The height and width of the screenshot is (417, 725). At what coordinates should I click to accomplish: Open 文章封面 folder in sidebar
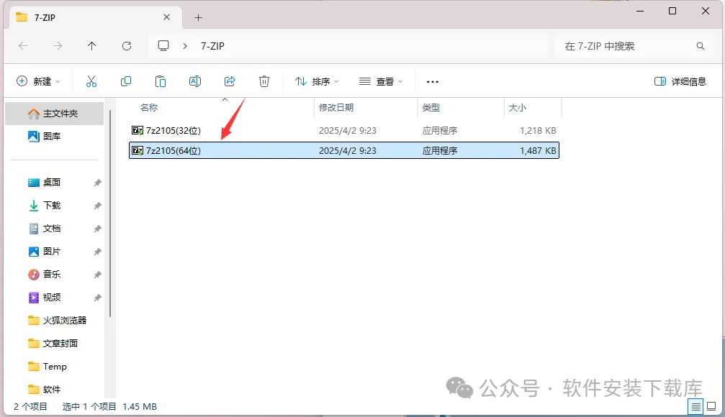54,344
